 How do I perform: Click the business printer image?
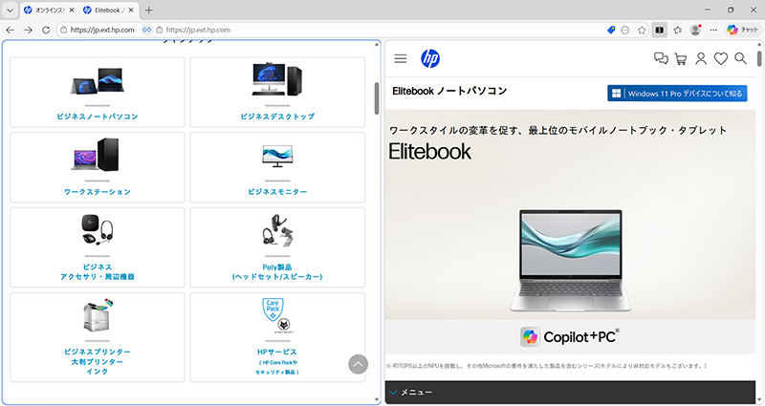tap(98, 315)
